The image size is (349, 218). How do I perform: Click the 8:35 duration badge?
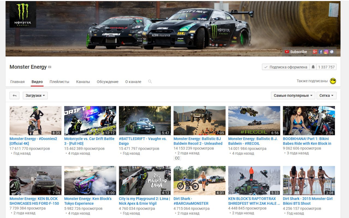(x=56, y=133)
